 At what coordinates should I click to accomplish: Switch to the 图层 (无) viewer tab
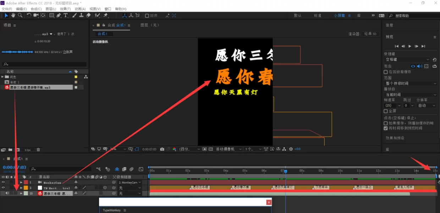(x=150, y=25)
